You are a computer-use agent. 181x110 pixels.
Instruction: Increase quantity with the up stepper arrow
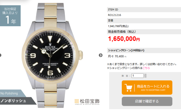pos(145,75)
